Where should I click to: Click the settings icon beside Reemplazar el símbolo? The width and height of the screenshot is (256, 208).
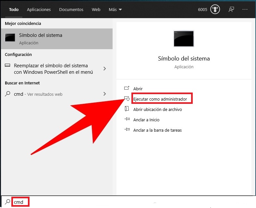point(7,65)
